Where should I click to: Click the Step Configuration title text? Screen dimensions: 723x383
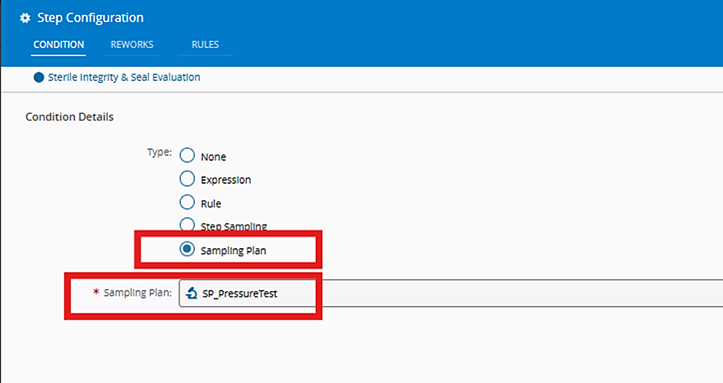[90, 18]
